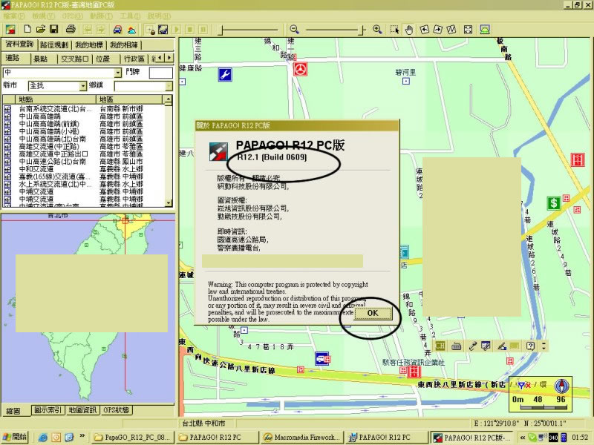Screen dimensions: 594x445
Task: Click the keyboard icon on IME bar
Action: click(457, 346)
